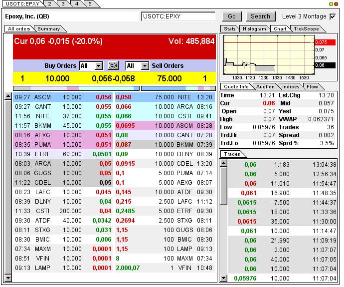Select the CSTI buy order 200.000
The height and width of the screenshot is (287, 344).
(x=63, y=211)
